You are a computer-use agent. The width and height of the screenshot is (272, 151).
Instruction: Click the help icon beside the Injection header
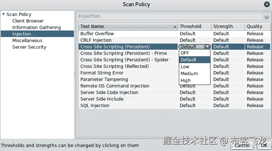pyautogui.click(x=267, y=17)
